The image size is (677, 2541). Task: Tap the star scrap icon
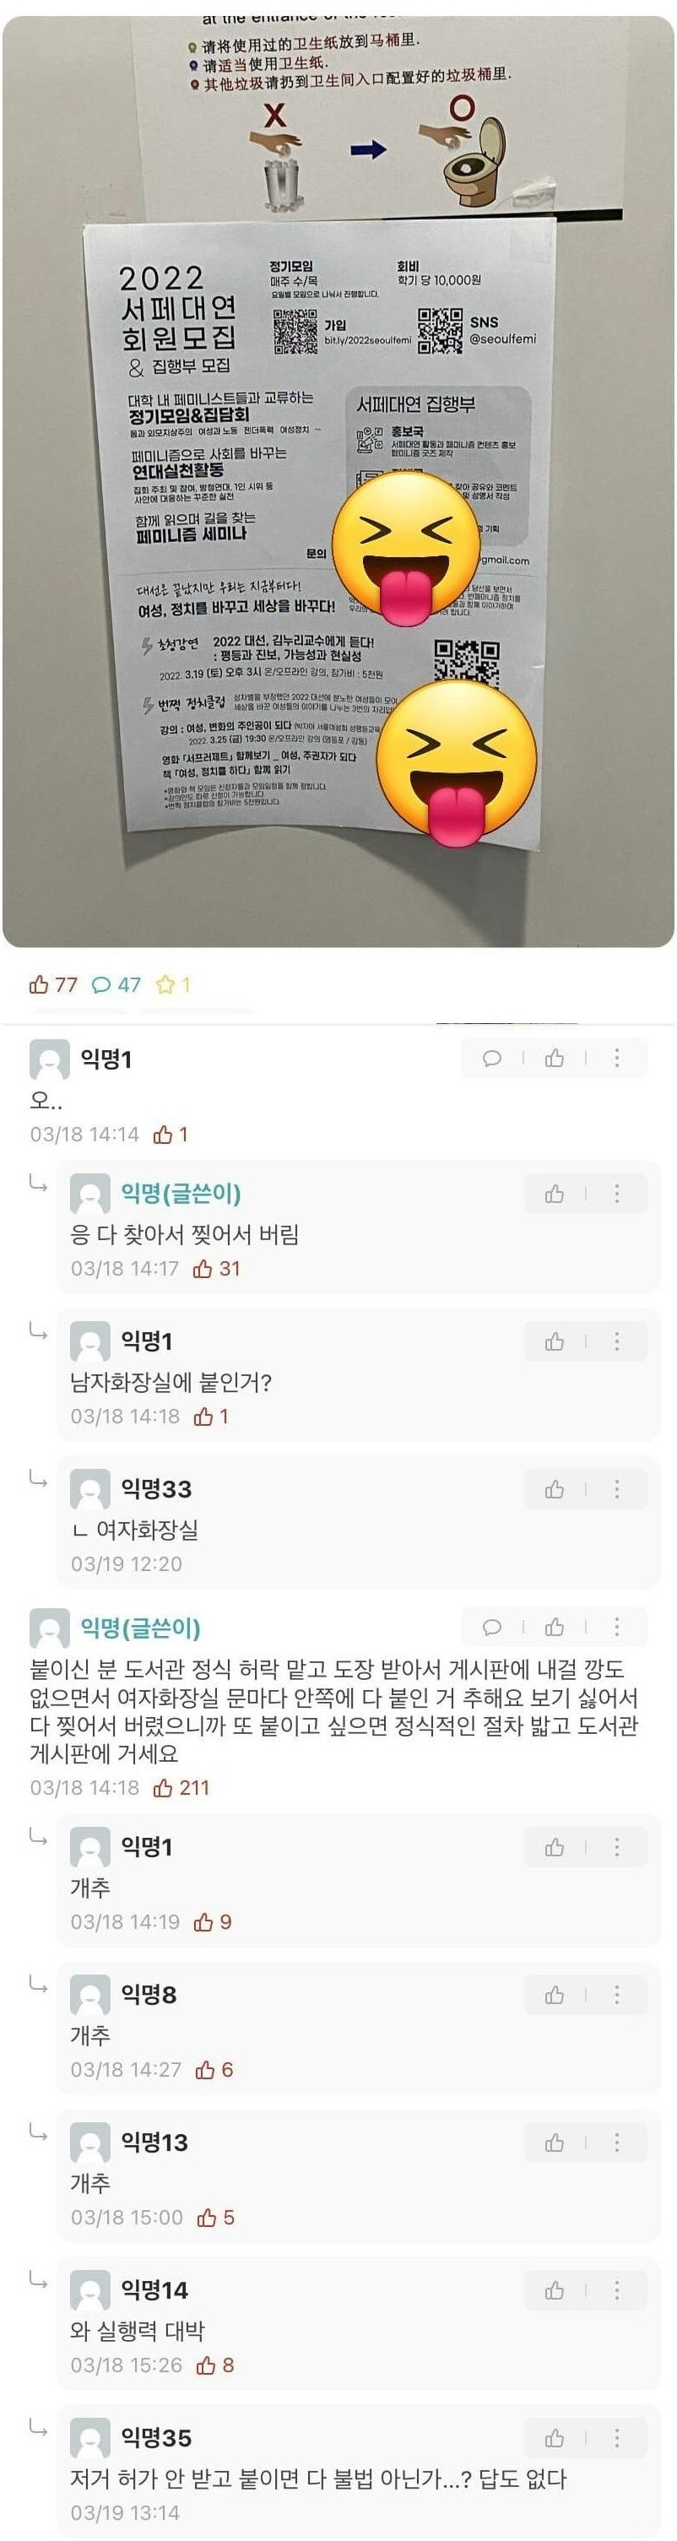pos(173,984)
